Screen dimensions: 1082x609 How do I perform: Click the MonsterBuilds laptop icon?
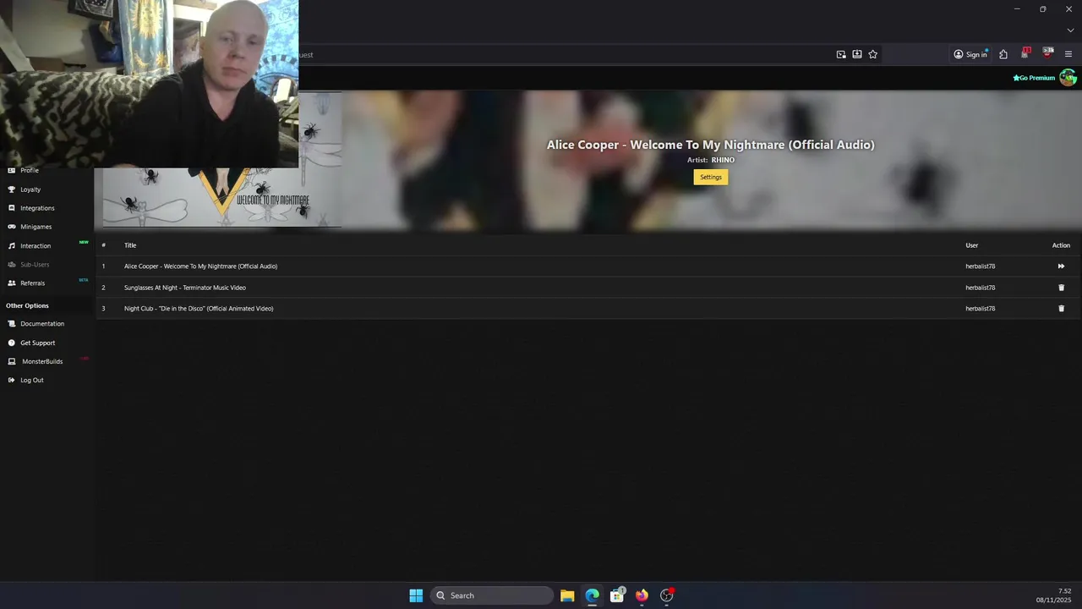[x=12, y=362]
